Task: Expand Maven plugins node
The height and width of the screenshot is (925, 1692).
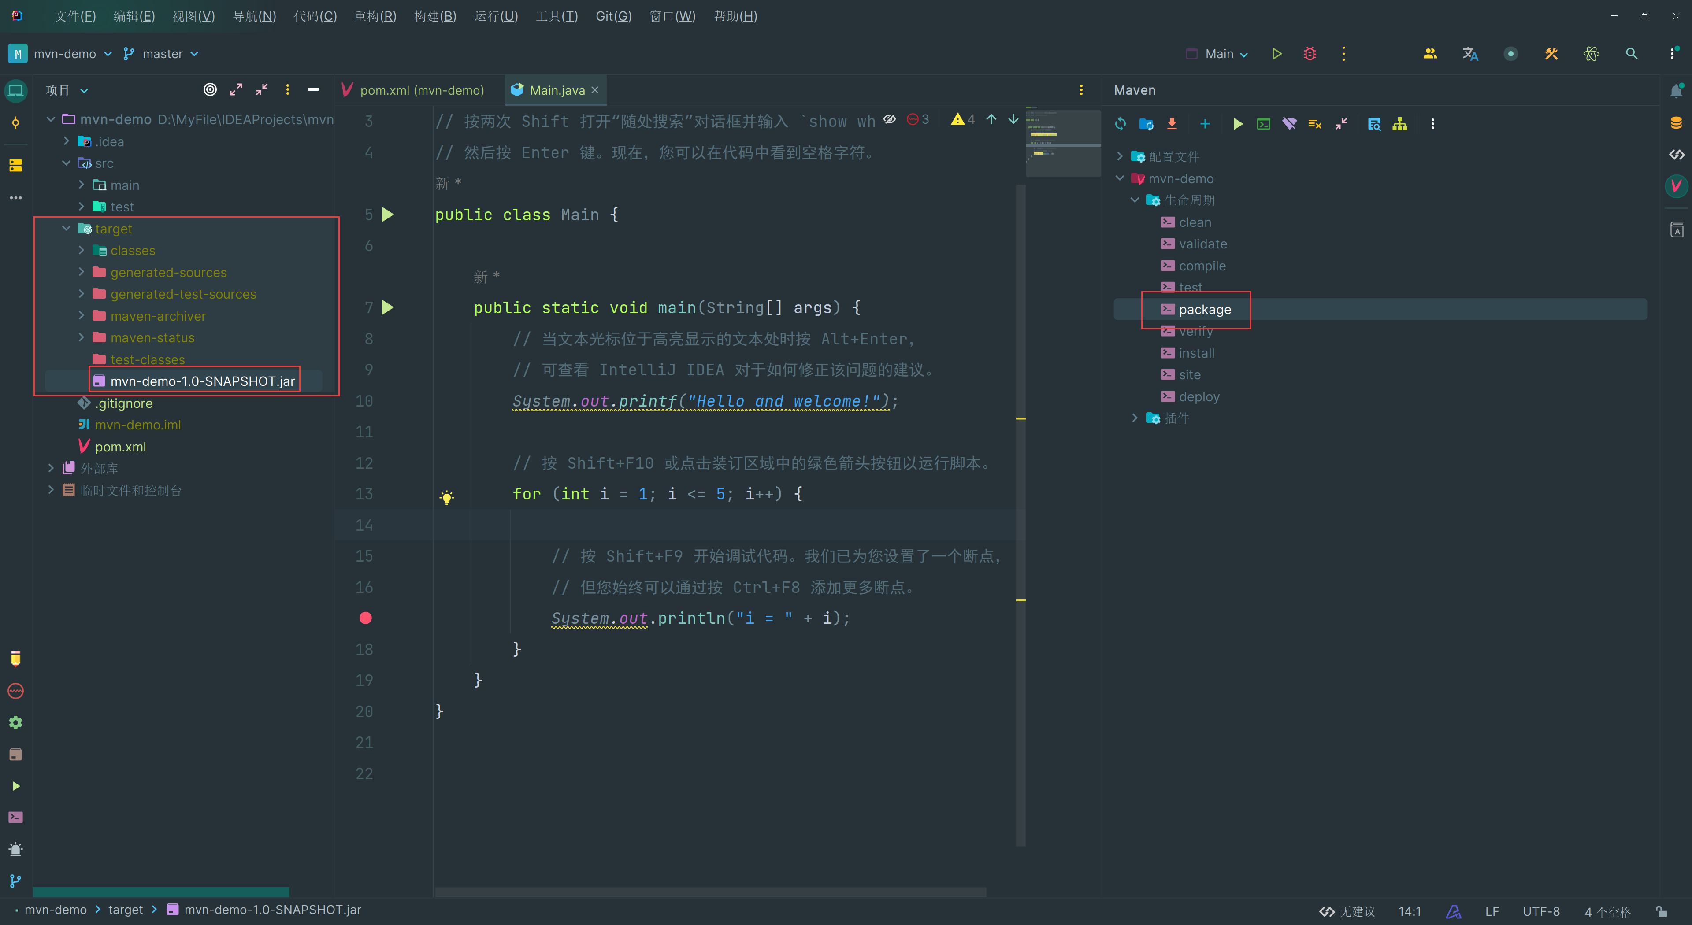Action: point(1134,418)
